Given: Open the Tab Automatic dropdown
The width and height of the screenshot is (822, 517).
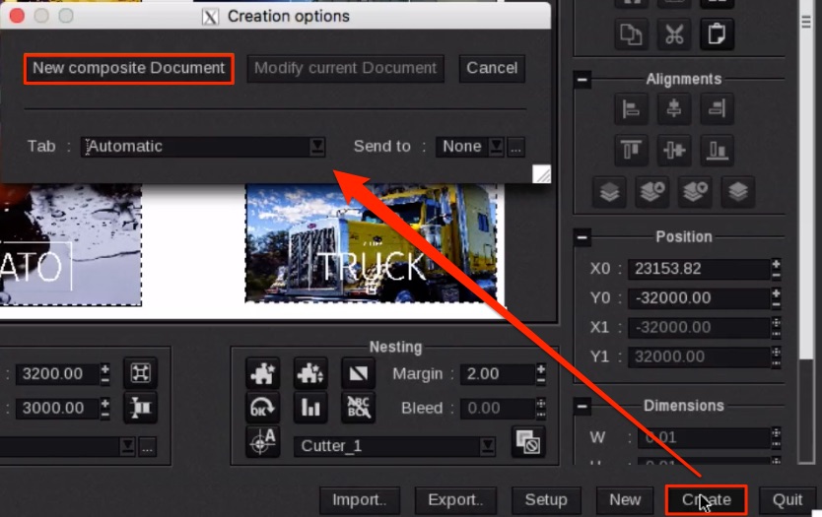Looking at the screenshot, I should click(x=317, y=146).
